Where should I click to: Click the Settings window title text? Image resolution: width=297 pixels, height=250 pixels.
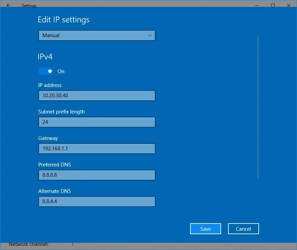(x=29, y=6)
